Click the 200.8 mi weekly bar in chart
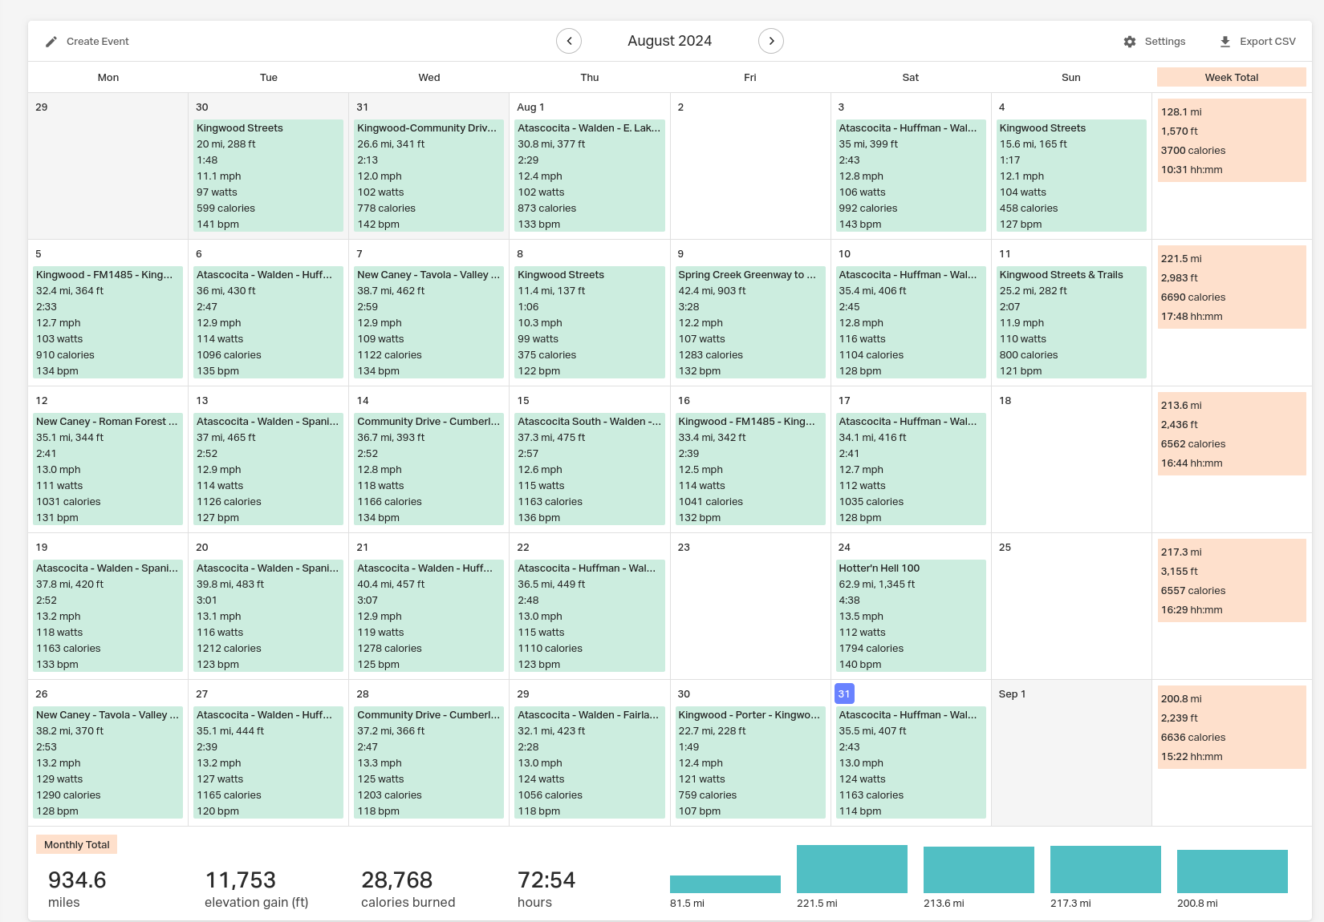1324x922 pixels. [1233, 871]
